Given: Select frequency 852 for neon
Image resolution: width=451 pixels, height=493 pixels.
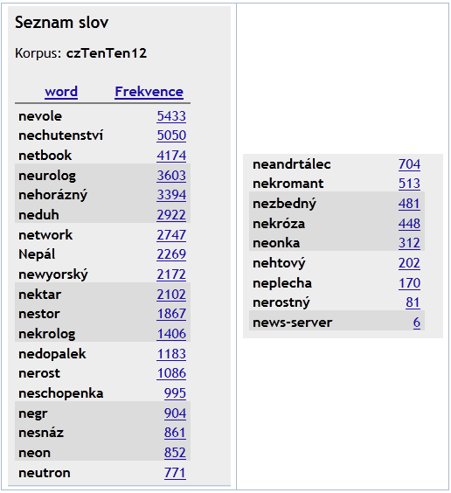Looking at the screenshot, I should 175,453.
